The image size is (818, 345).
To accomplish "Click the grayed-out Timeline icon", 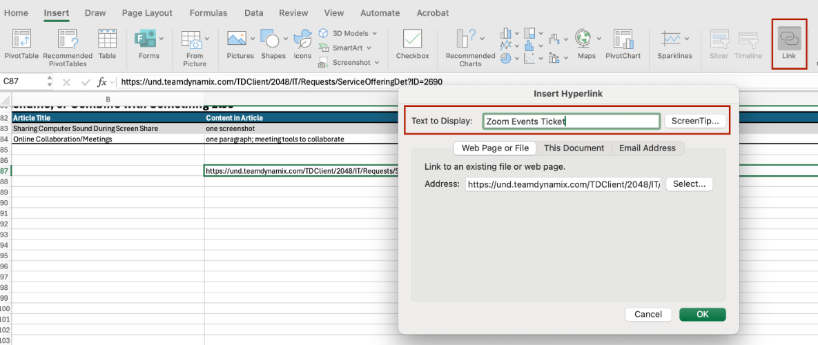I will [748, 39].
